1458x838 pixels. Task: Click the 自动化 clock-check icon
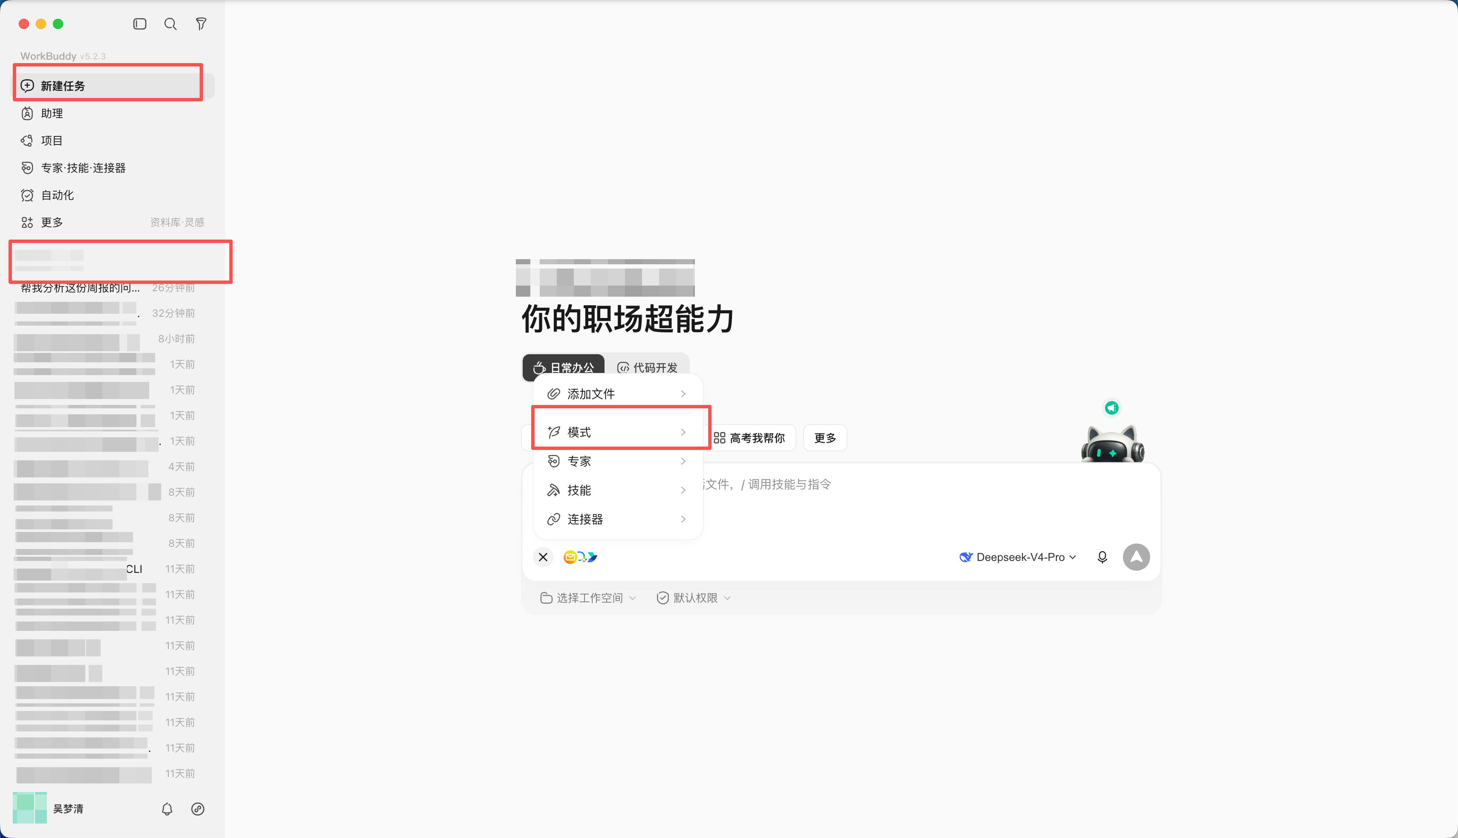pyautogui.click(x=27, y=195)
